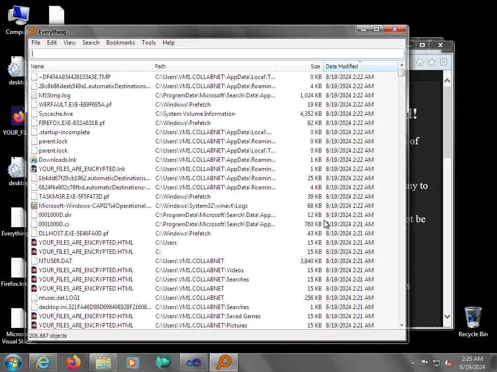This screenshot has width=497, height=372.
Task: Click the muted volume tray icon
Action: pos(448,363)
